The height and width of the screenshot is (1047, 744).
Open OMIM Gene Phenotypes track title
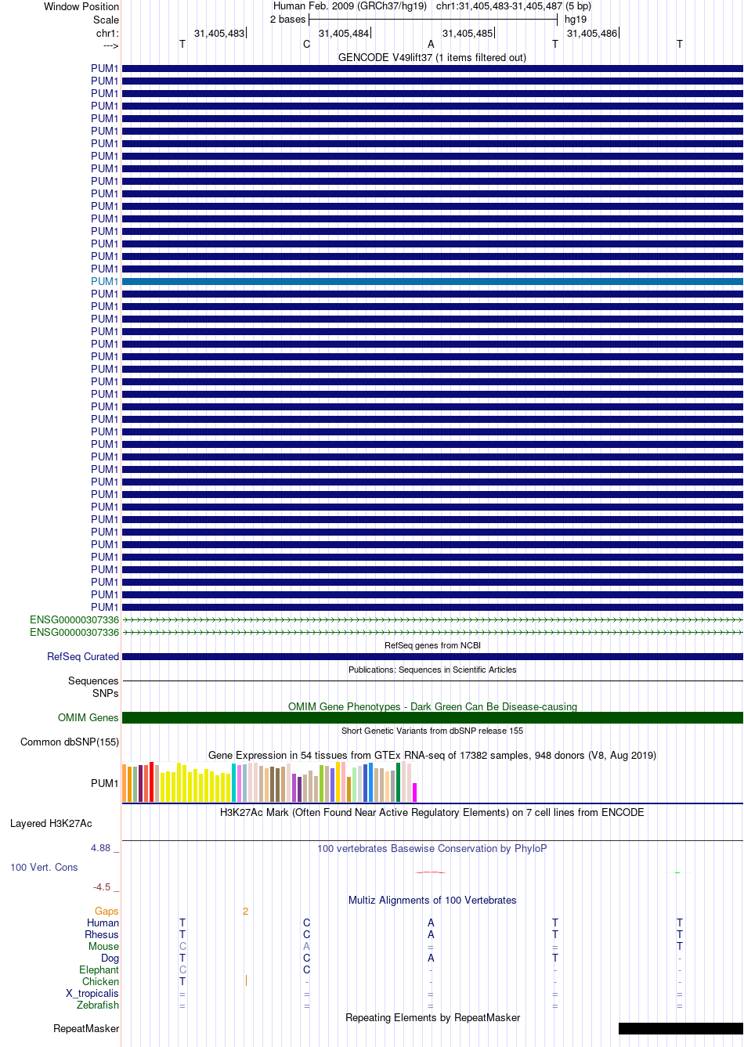pos(432,706)
